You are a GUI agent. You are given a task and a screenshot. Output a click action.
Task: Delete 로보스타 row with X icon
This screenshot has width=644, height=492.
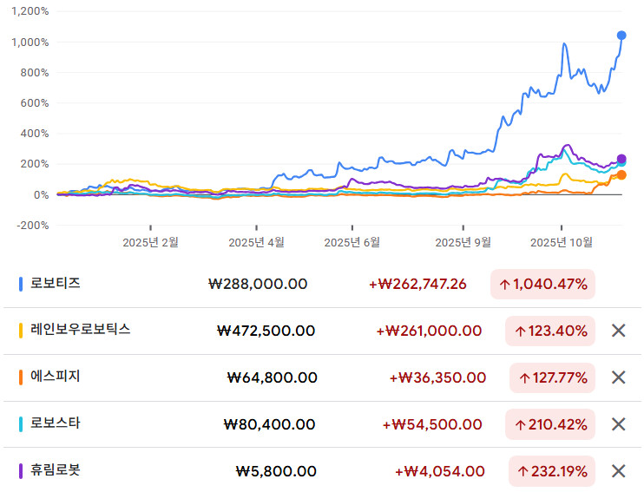618,424
